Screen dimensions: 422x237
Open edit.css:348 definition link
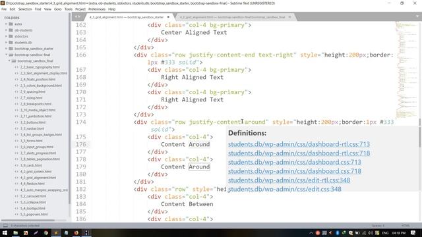click(284, 189)
